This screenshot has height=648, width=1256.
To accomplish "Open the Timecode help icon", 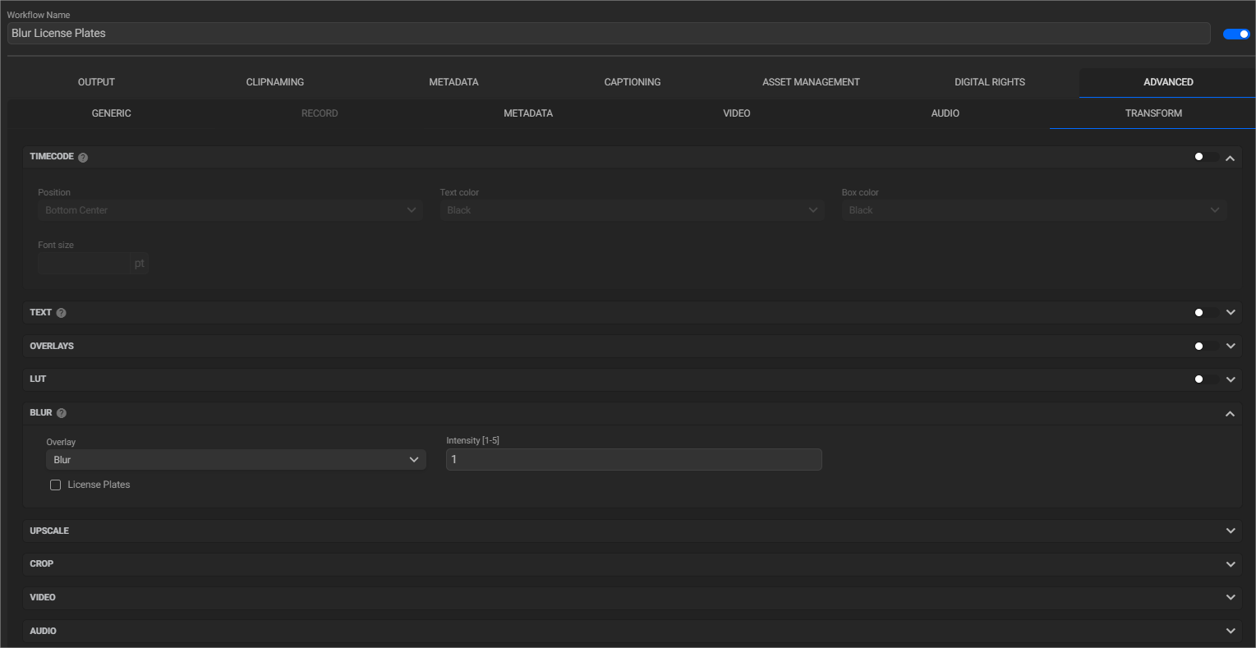I will (83, 157).
